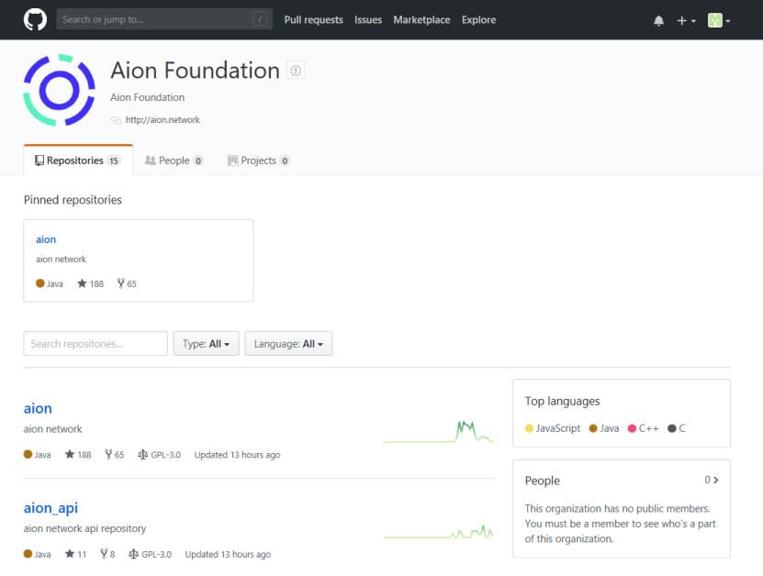
Task: Open the plus create-new dropdown
Action: pyautogui.click(x=686, y=20)
